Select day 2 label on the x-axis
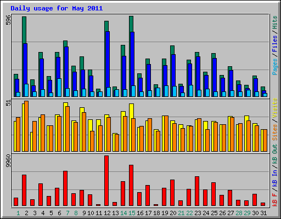 click(x=26, y=213)
